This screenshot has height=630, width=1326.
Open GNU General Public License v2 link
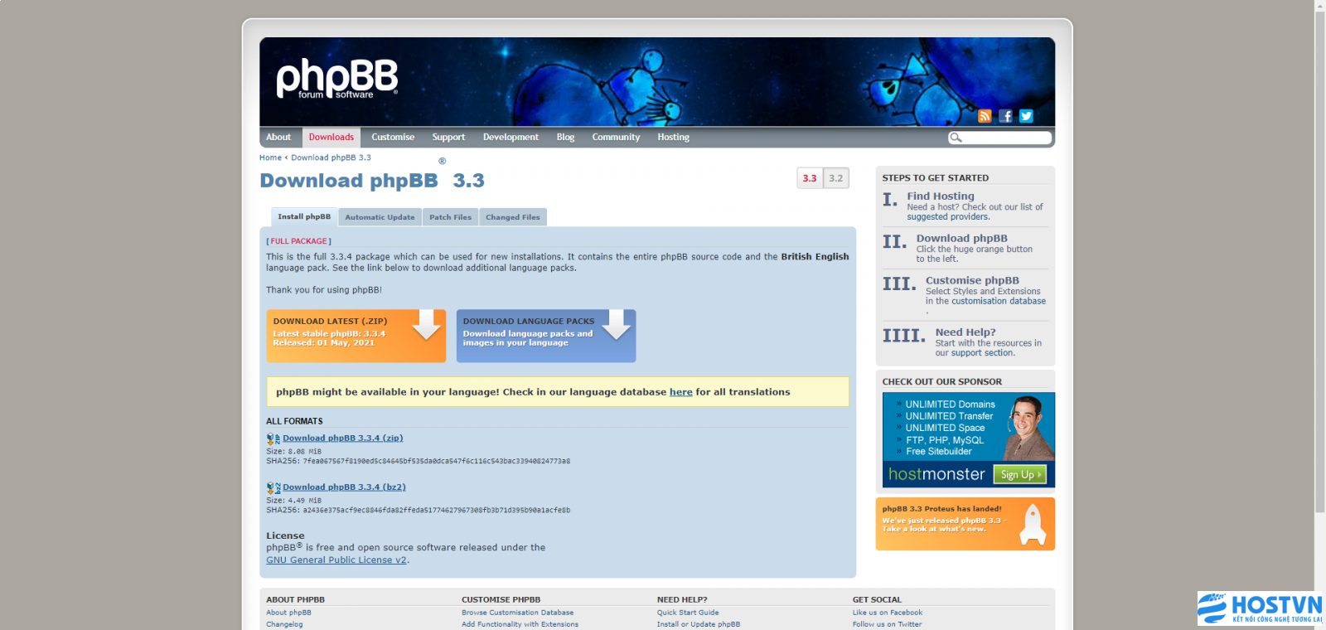point(336,560)
